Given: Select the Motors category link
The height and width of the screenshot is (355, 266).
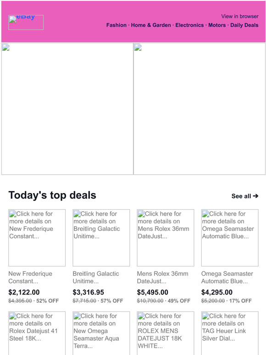Looking at the screenshot, I should click(217, 25).
